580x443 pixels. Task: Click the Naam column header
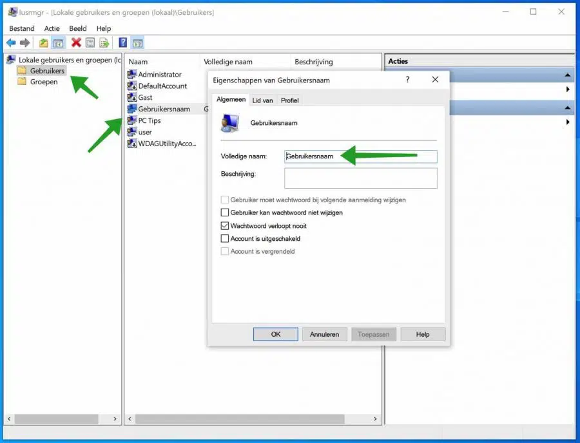coord(162,62)
